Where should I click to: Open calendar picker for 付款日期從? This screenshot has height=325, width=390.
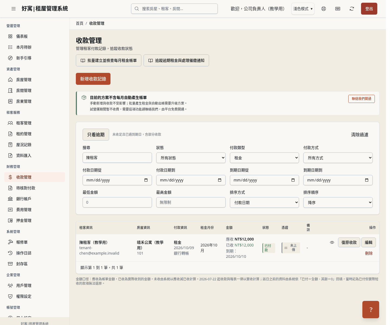click(146, 180)
